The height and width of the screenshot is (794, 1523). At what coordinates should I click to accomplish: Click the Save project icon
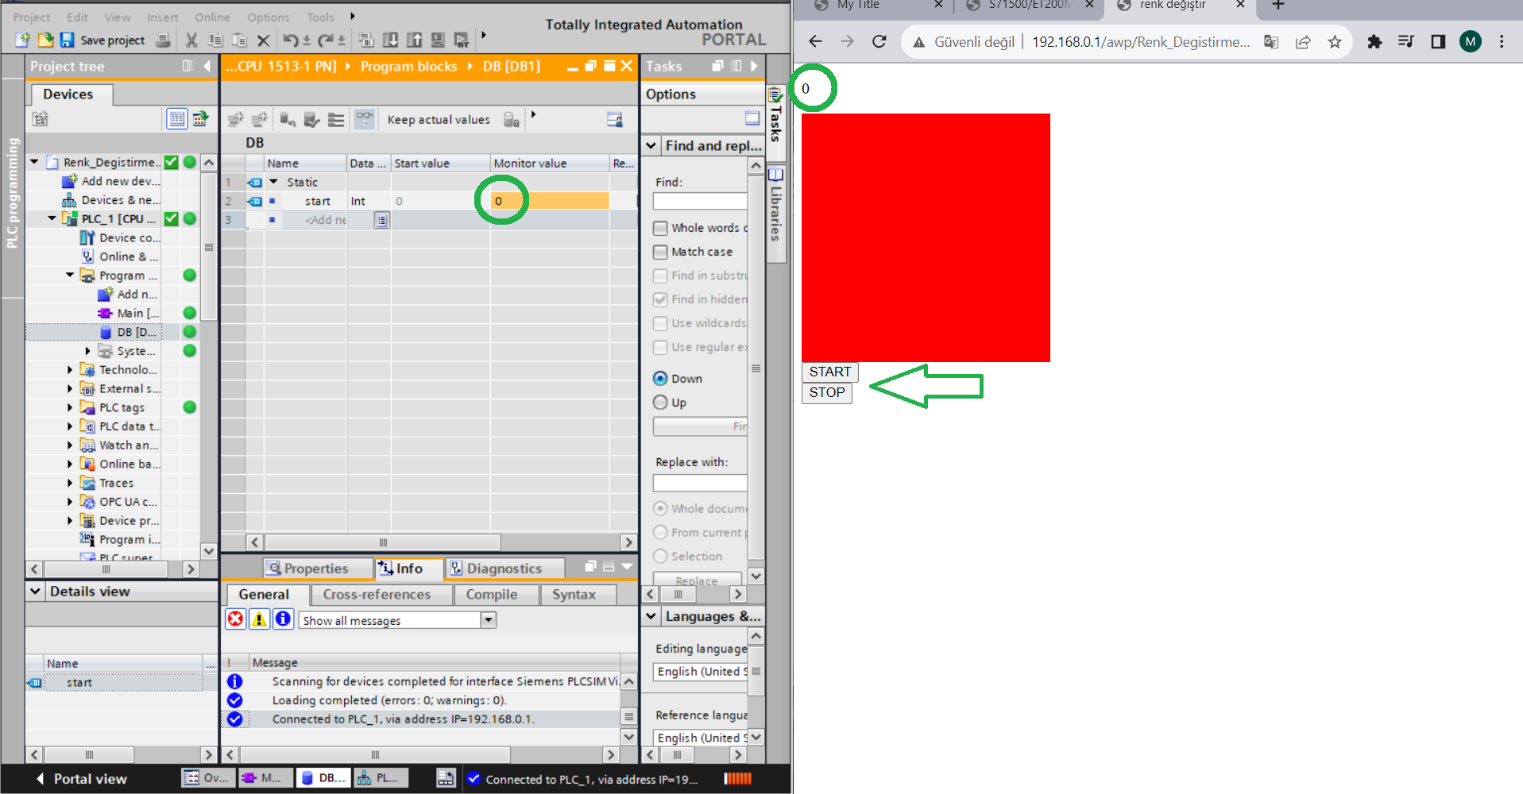[x=68, y=40]
